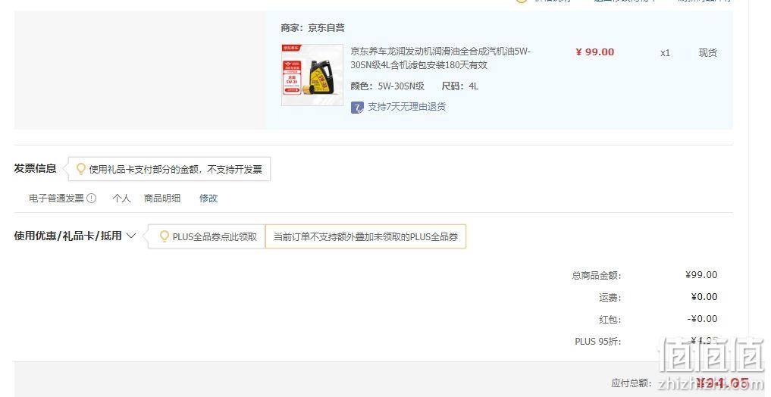This screenshot has height=397, width=771.
Task: Click the 红包 -¥0.00 value
Action: [703, 319]
